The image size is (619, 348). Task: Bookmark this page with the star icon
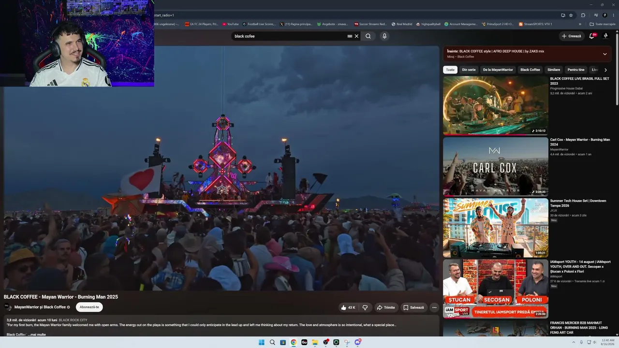click(571, 15)
